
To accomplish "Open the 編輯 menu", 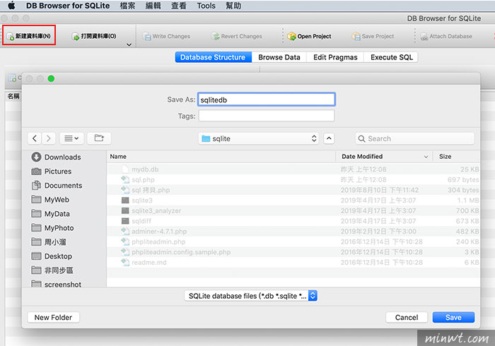I will click(153, 6).
